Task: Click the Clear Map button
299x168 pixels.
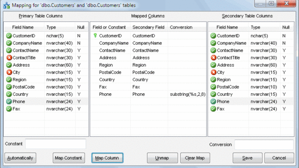Action: (195, 158)
